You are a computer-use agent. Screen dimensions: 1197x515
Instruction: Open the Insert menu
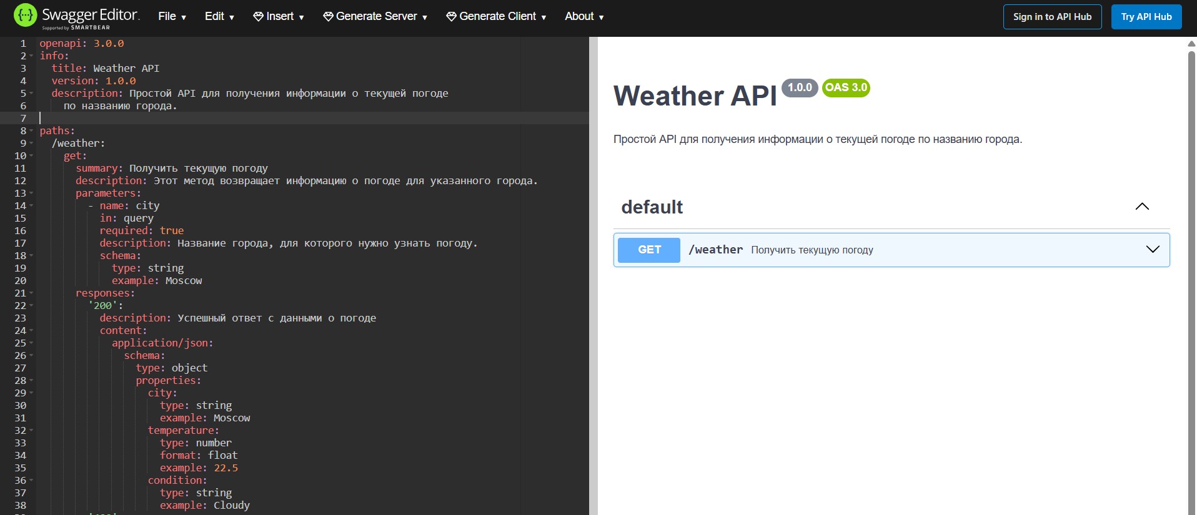click(279, 17)
